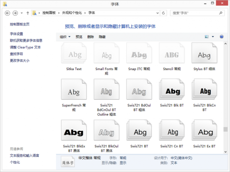230x172 pixels.
Task: Select the Swis721 BT font icon
Action: pyautogui.click(x=139, y=130)
